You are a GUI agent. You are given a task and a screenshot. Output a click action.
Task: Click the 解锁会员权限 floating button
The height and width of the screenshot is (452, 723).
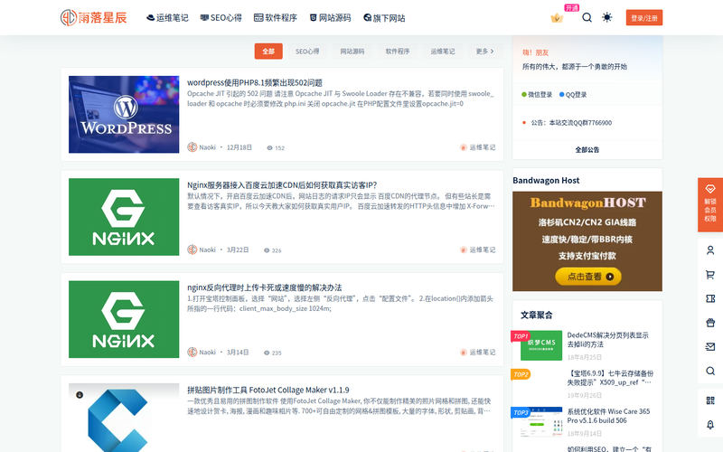(x=710, y=204)
